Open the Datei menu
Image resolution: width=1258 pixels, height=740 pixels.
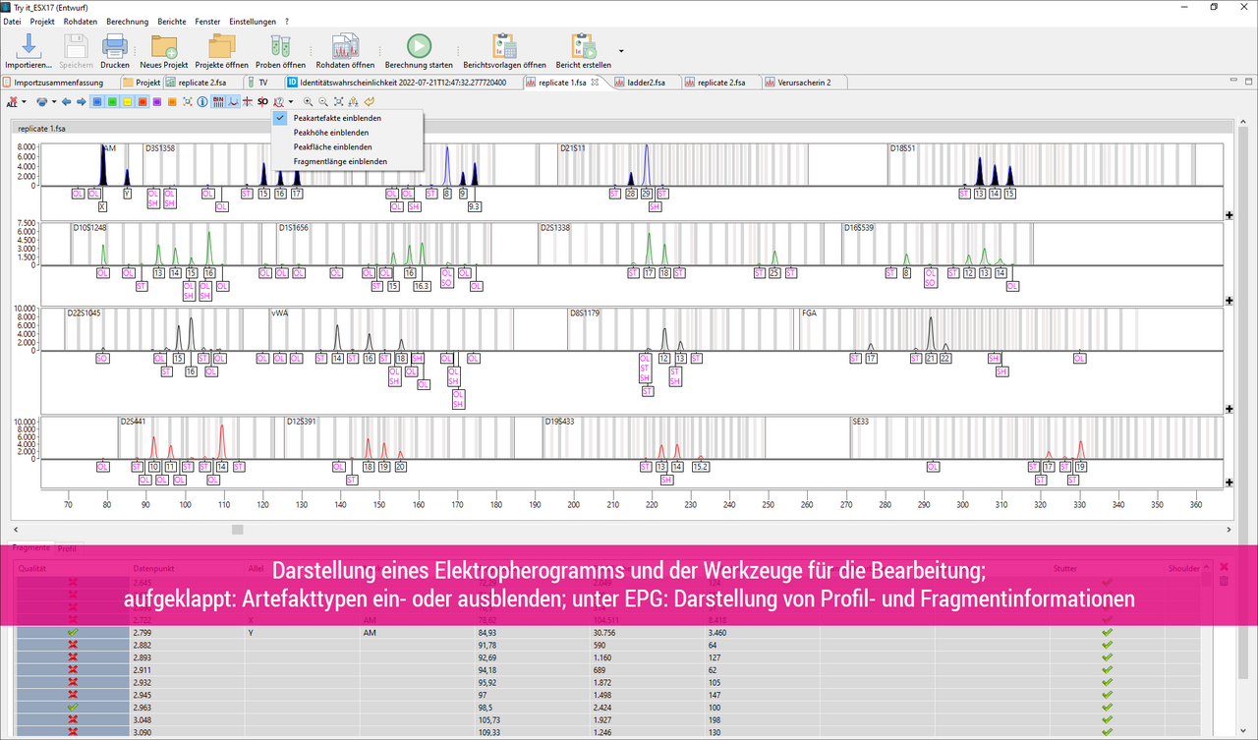pos(13,21)
